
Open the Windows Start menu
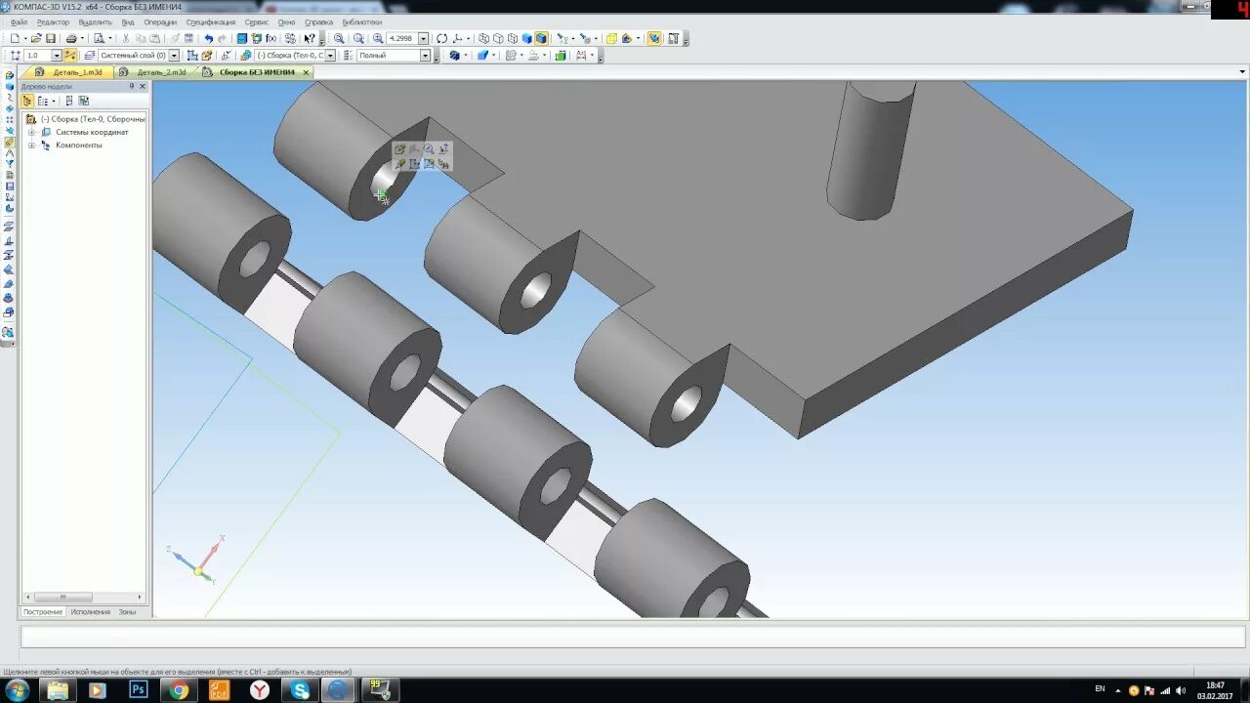[x=17, y=690]
